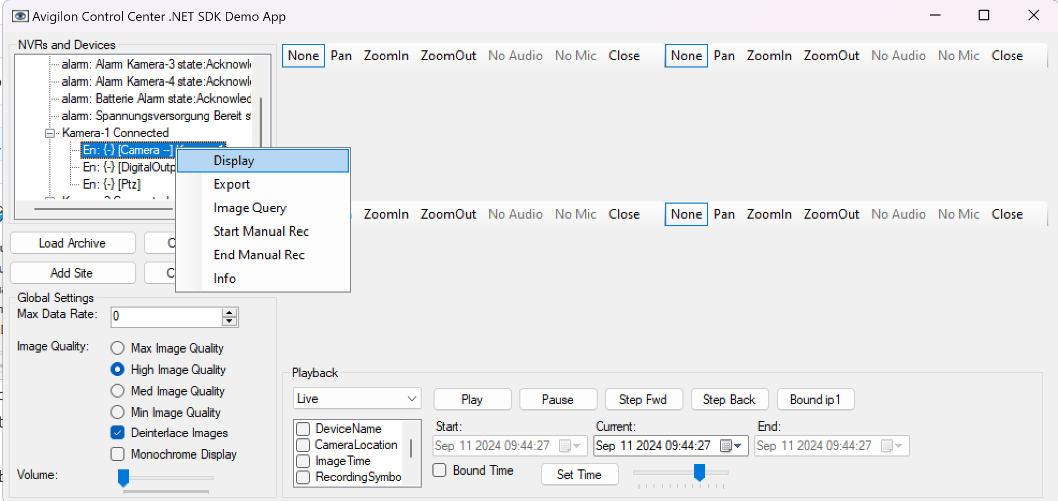The width and height of the screenshot is (1058, 501).
Task: Click the Current date-time field
Action: 671,446
